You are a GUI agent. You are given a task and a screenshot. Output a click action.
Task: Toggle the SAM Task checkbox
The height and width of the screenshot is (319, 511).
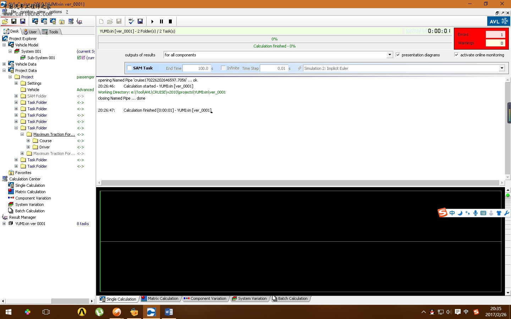[130, 68]
